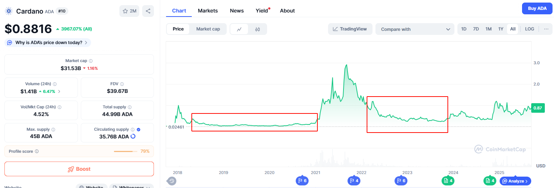Screen dimensions: 554x188
Task: Open the more options ellipsis on chart
Action: pyautogui.click(x=546, y=29)
